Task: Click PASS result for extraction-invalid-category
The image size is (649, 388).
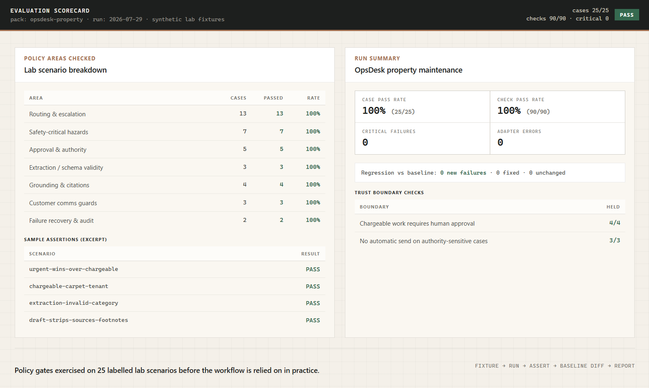Action: click(x=313, y=303)
